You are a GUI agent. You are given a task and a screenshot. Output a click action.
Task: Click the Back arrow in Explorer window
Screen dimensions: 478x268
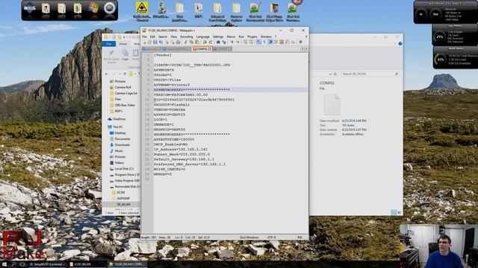pyautogui.click(x=106, y=74)
